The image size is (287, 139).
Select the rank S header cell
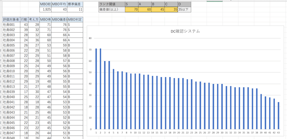pos(132,4)
